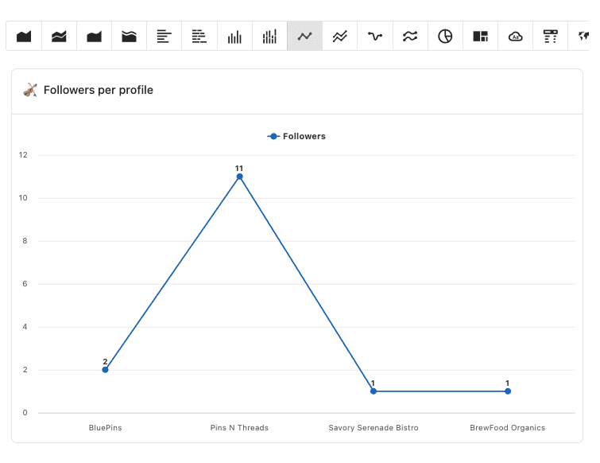The height and width of the screenshot is (463, 600).
Task: Choose the double spline chart icon
Action: (410, 37)
